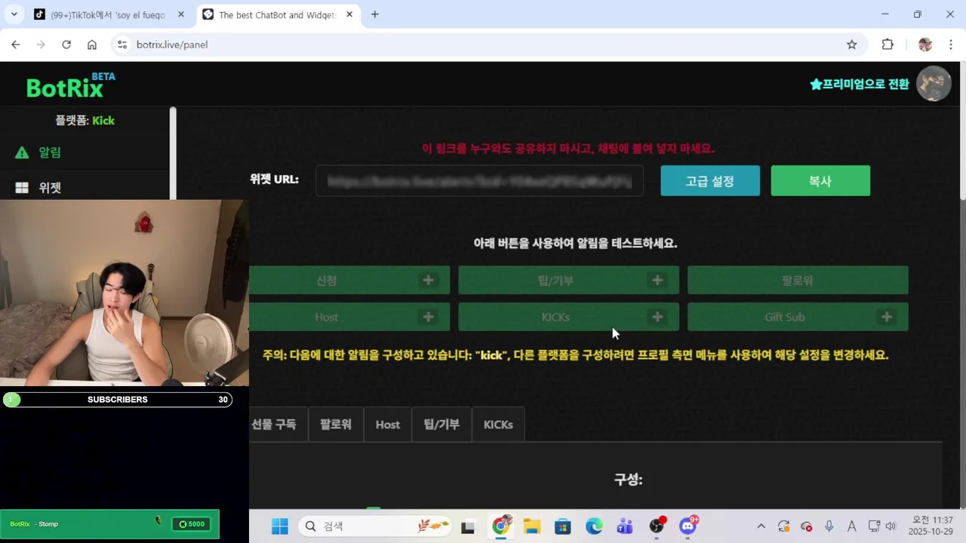Click the Windows taskbar search box
Image resolution: width=966 pixels, height=543 pixels.
(376, 526)
